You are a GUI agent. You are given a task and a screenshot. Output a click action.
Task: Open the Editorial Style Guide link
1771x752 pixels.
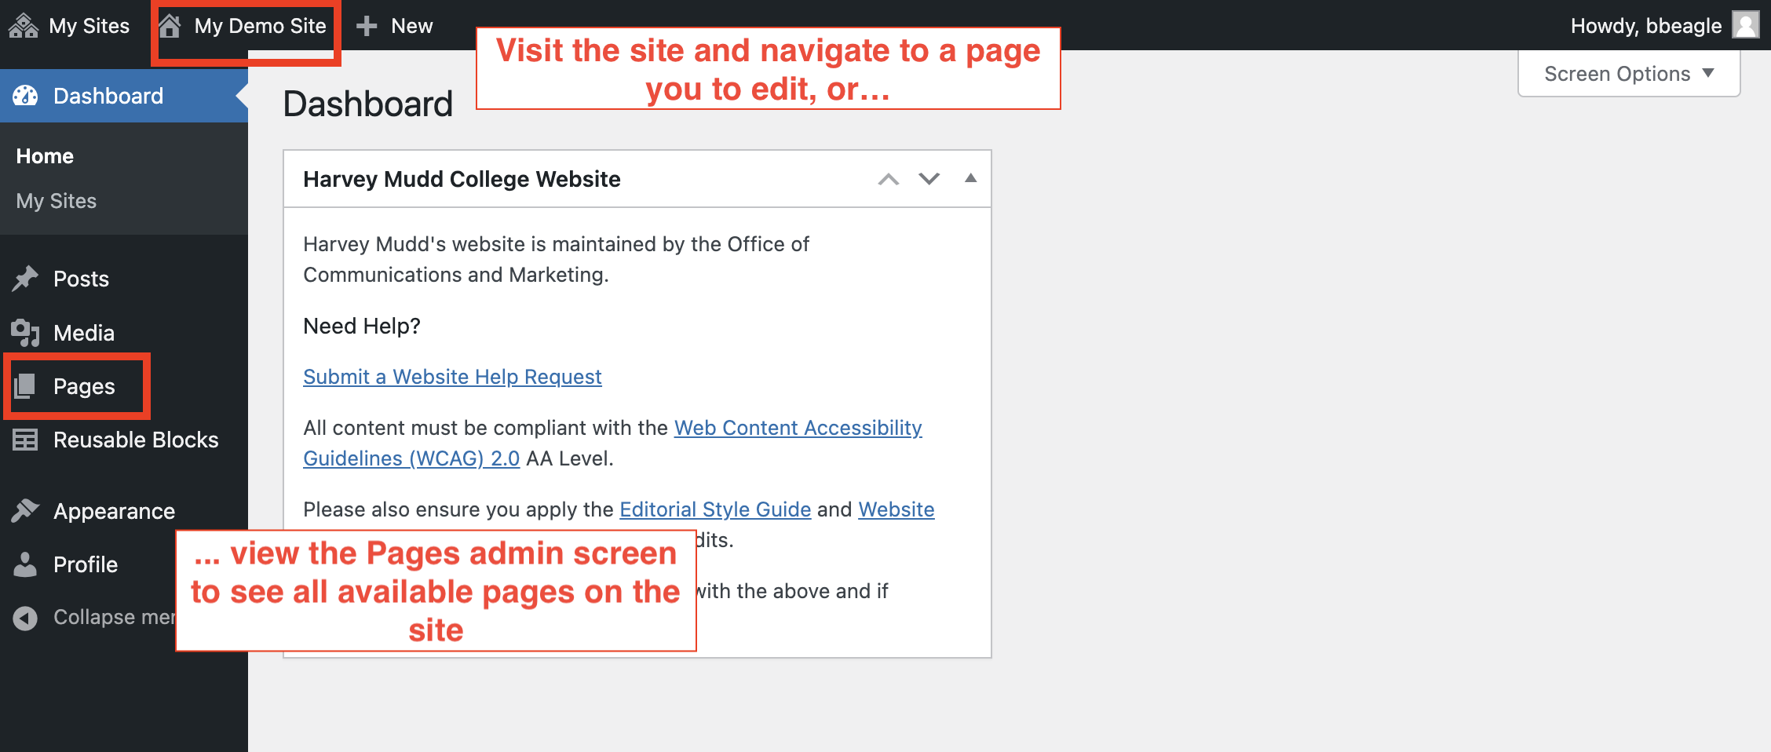[x=715, y=509]
